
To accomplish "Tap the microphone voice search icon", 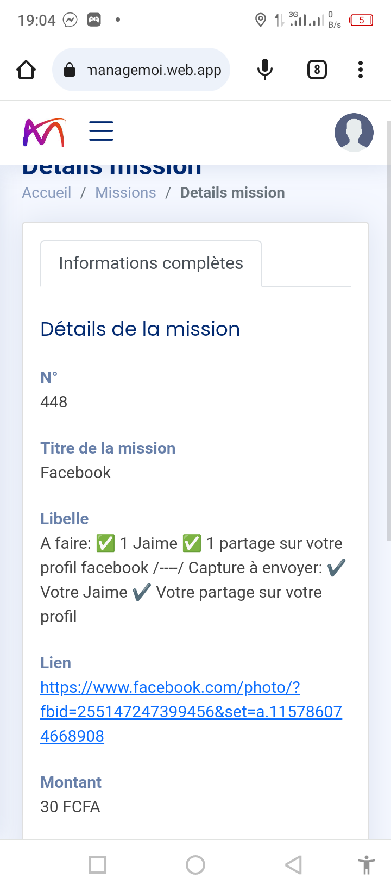I will [264, 70].
